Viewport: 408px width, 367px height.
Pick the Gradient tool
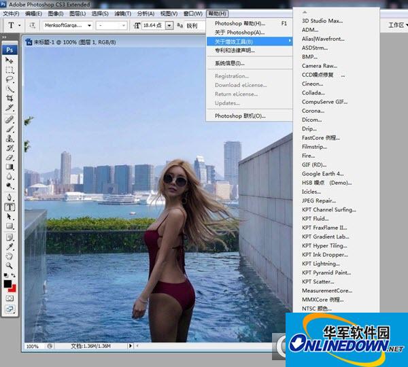tap(10, 166)
